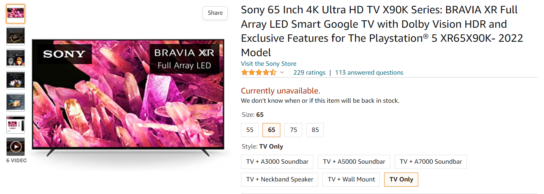
Task: Select TV + A3000 Soundbar style
Action: 277,161
